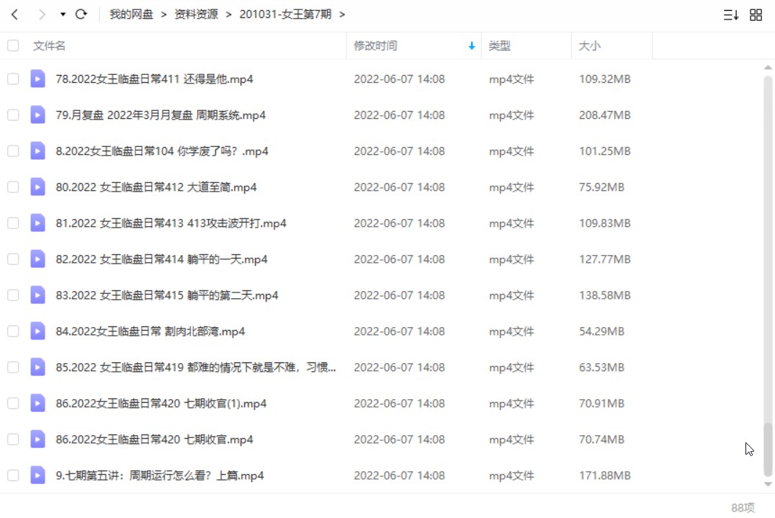Navigate to 我的网盘 breadcrumb
775x518 pixels.
tap(131, 14)
